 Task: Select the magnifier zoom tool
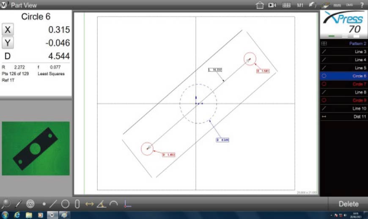5,204
